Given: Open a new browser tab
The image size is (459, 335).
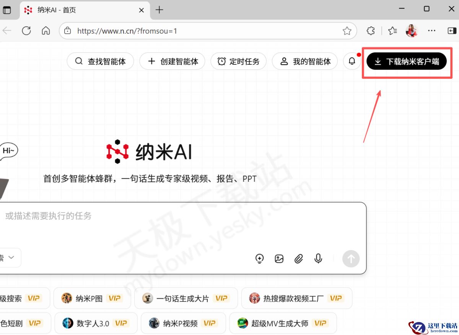Looking at the screenshot, I should (160, 10).
